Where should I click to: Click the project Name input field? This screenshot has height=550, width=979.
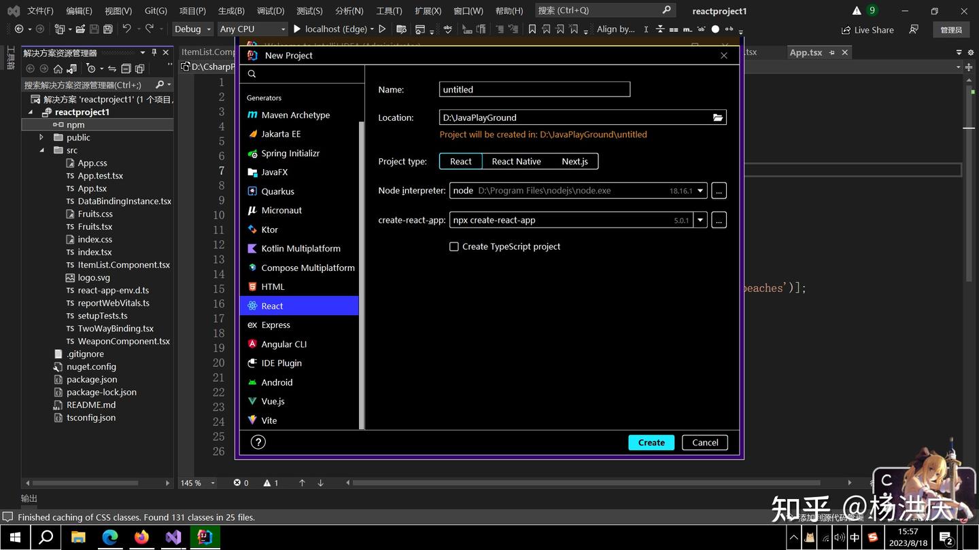pyautogui.click(x=534, y=89)
